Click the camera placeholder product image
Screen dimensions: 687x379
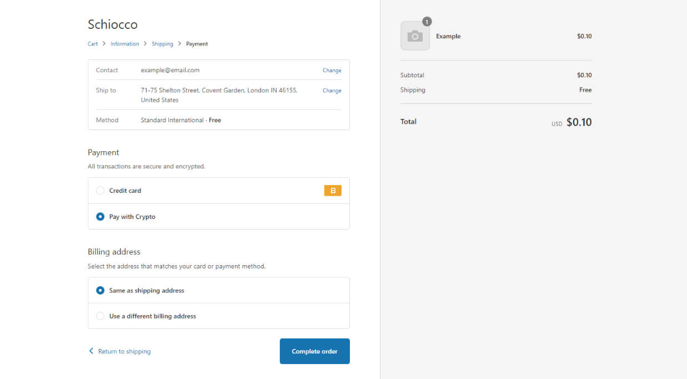pyautogui.click(x=415, y=36)
